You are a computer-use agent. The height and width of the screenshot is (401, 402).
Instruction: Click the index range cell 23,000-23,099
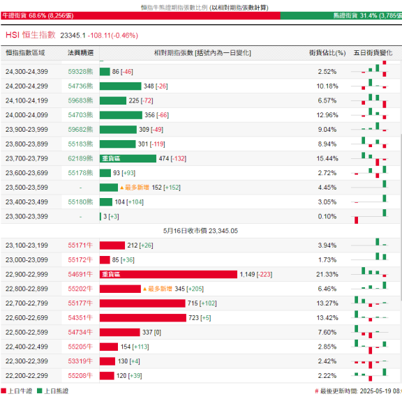coord(27,260)
